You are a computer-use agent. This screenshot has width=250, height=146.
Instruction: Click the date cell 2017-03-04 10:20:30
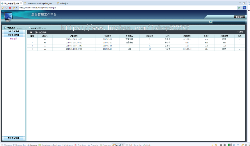click(x=74, y=39)
